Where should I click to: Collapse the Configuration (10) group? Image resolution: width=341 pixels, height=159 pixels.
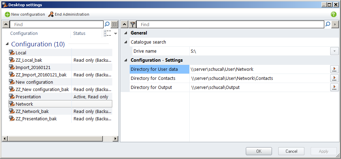[7, 44]
